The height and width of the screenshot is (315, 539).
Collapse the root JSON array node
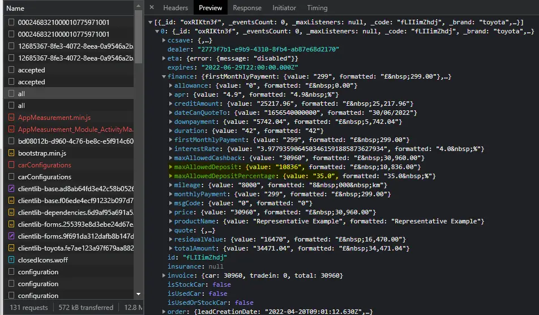click(x=150, y=22)
